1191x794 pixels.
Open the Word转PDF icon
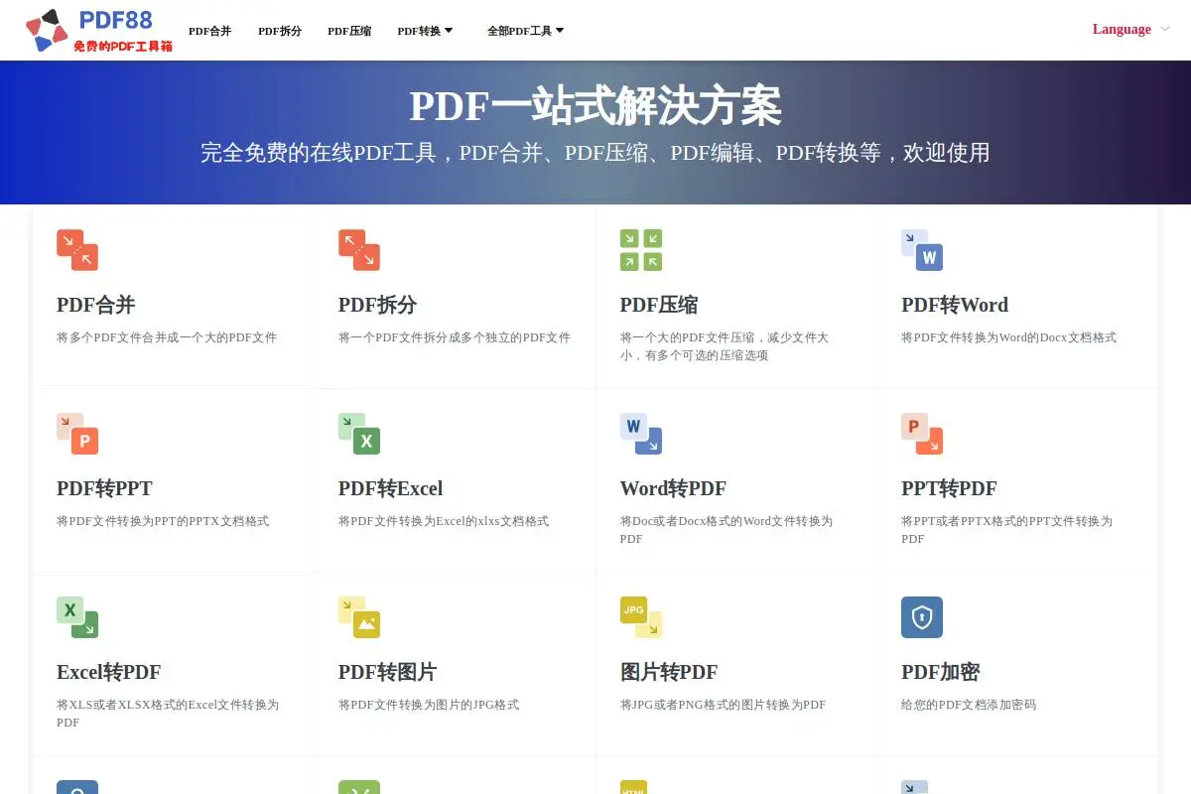[x=641, y=434]
